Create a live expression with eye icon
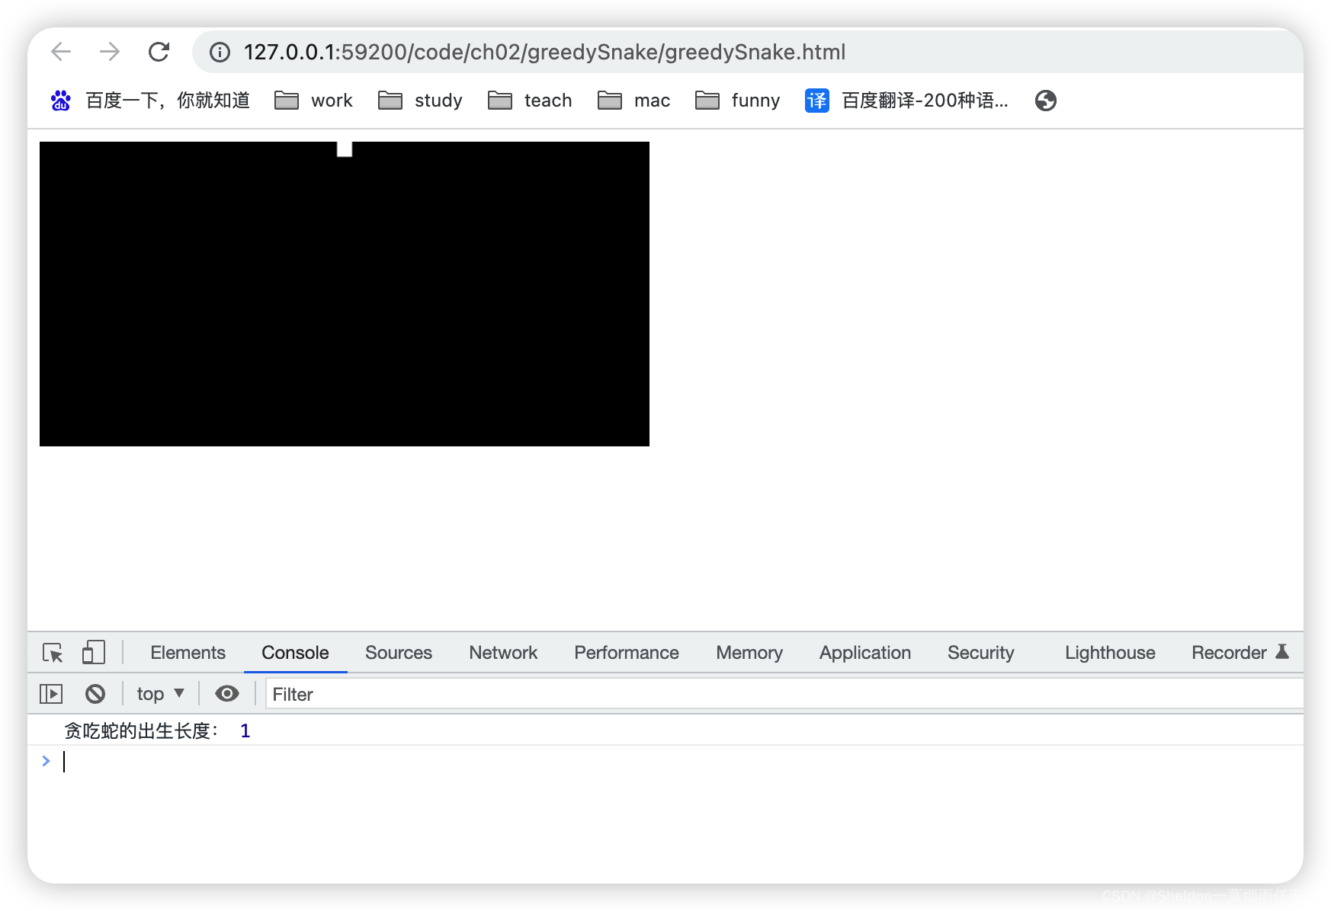The width and height of the screenshot is (1331, 911). point(227,694)
